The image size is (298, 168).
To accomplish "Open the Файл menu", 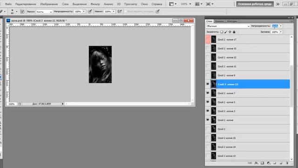I will pos(8,4).
